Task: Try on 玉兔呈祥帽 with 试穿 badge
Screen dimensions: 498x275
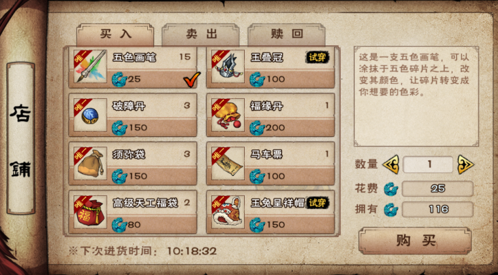Action: (317, 203)
